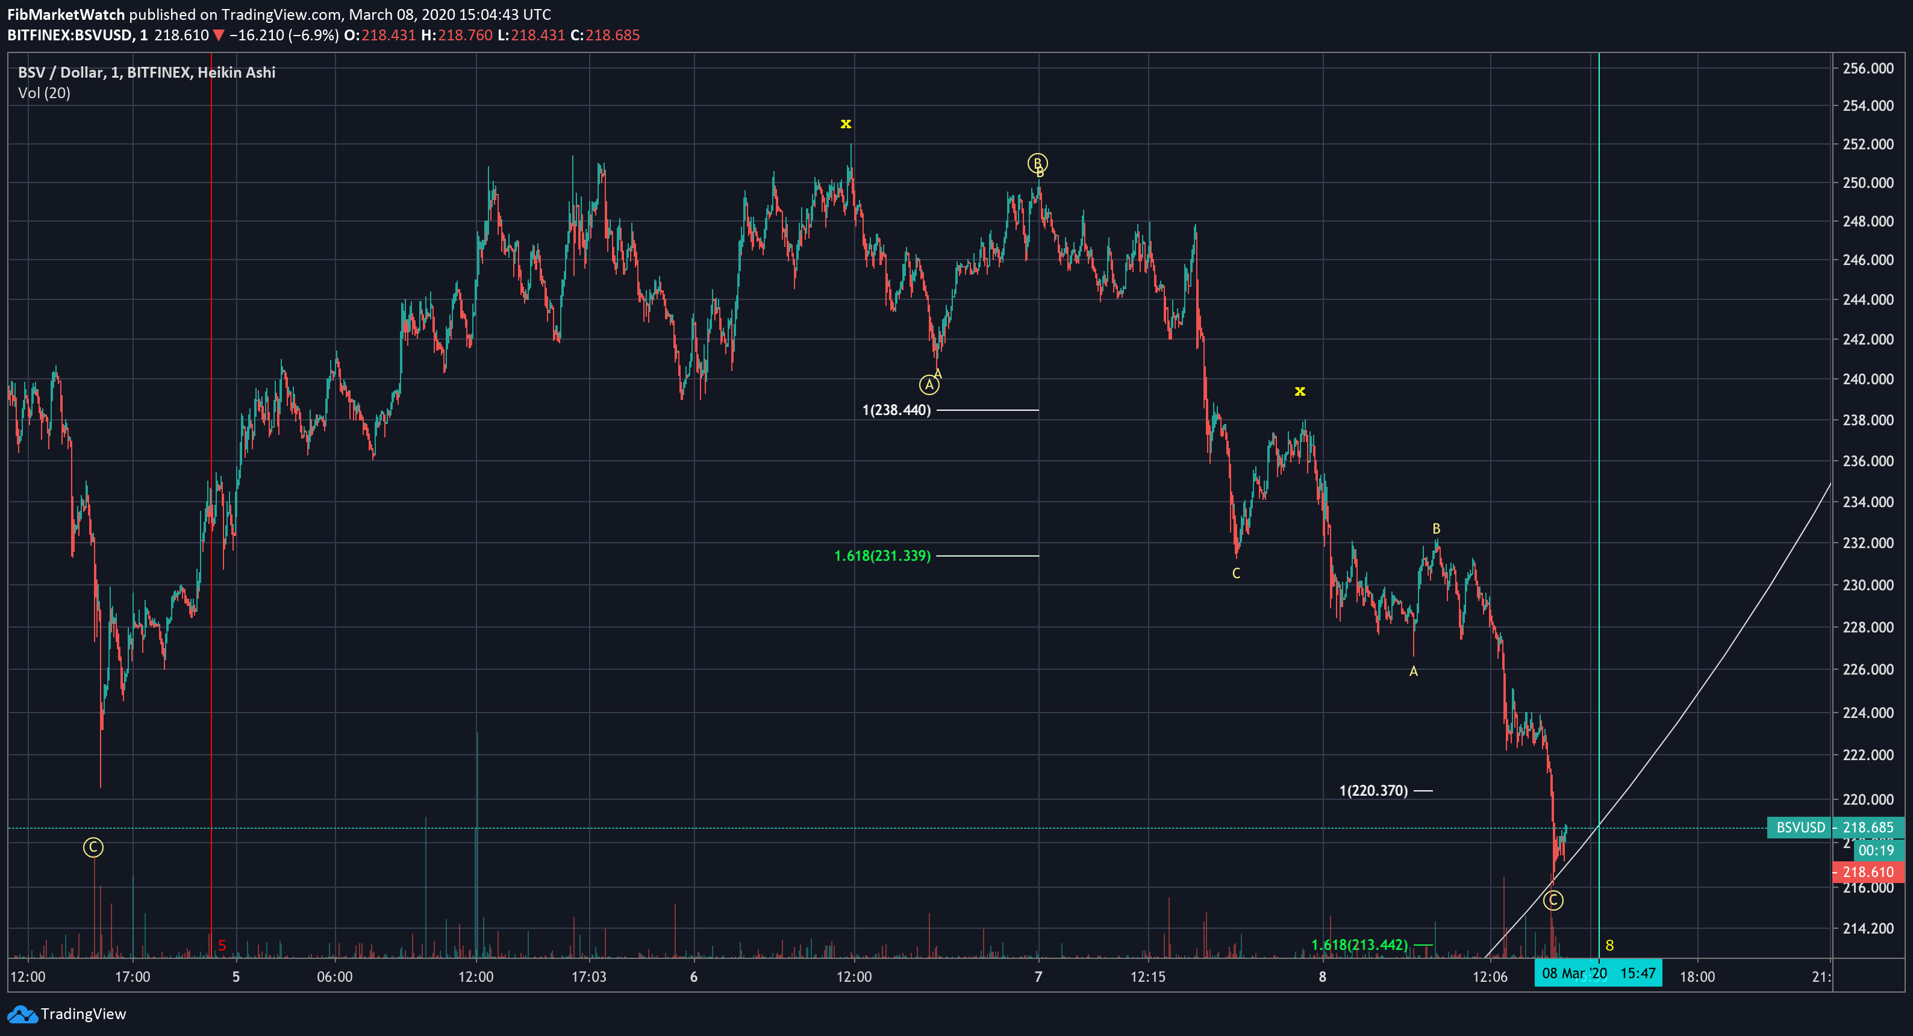The image size is (1913, 1036).
Task: Click the H:218.760 high value in header
Action: tap(457, 36)
